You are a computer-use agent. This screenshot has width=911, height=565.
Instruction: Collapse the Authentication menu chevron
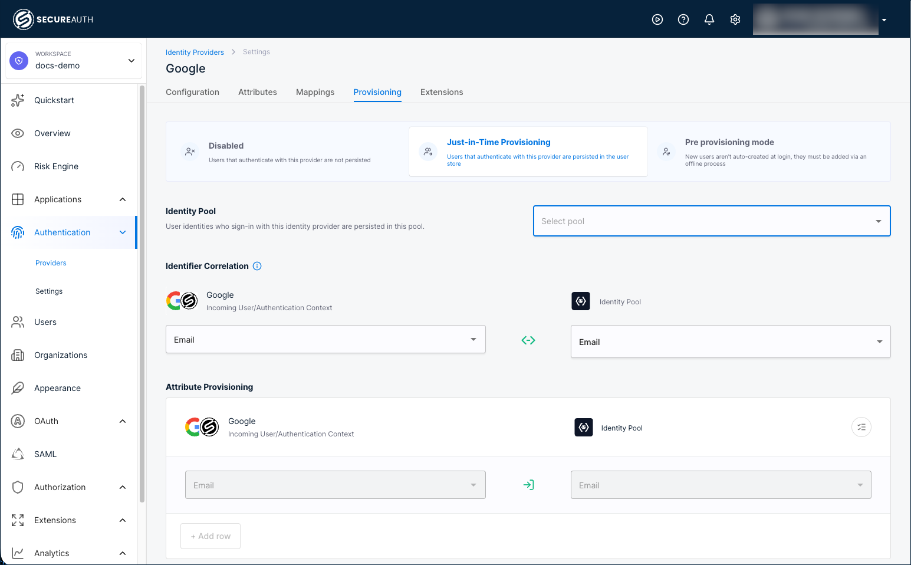point(123,232)
